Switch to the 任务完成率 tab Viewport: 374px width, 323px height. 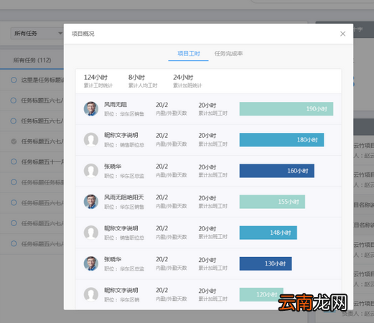click(228, 54)
